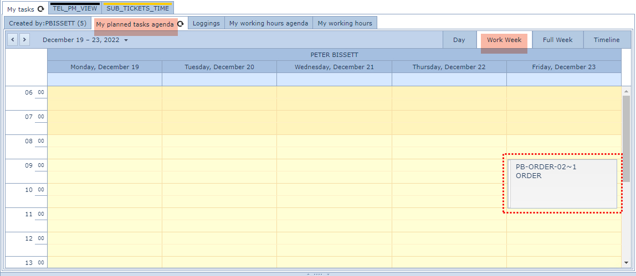The width and height of the screenshot is (636, 276).
Task: Go to next week using right arrow
Action: pyautogui.click(x=24, y=40)
